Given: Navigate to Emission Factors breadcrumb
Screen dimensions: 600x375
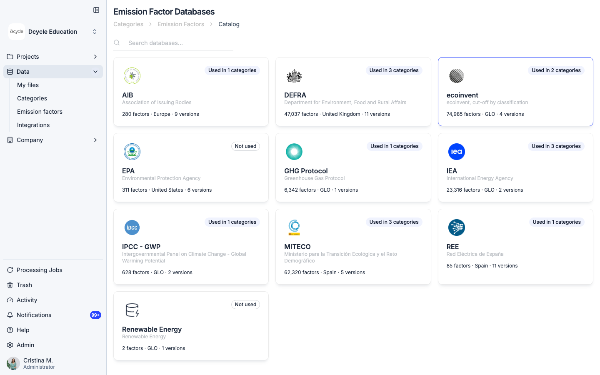Looking at the screenshot, I should pos(181,24).
